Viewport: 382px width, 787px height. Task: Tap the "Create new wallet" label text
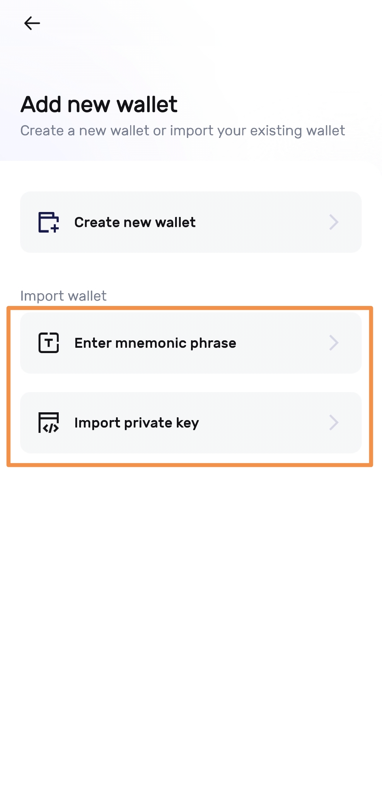[135, 222]
